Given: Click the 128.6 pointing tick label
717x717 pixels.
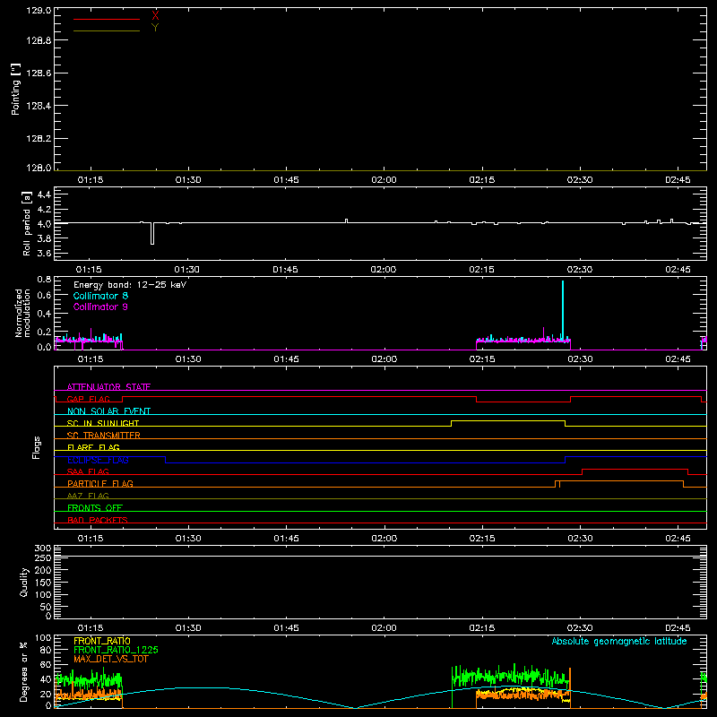Looking at the screenshot, I should tap(39, 73).
